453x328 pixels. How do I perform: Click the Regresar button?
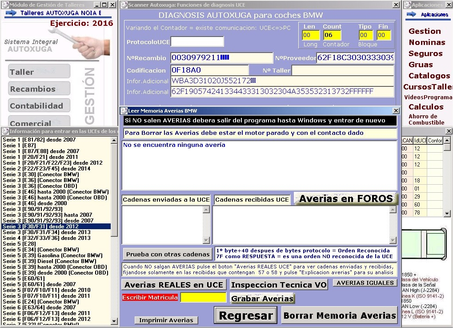(x=245, y=315)
